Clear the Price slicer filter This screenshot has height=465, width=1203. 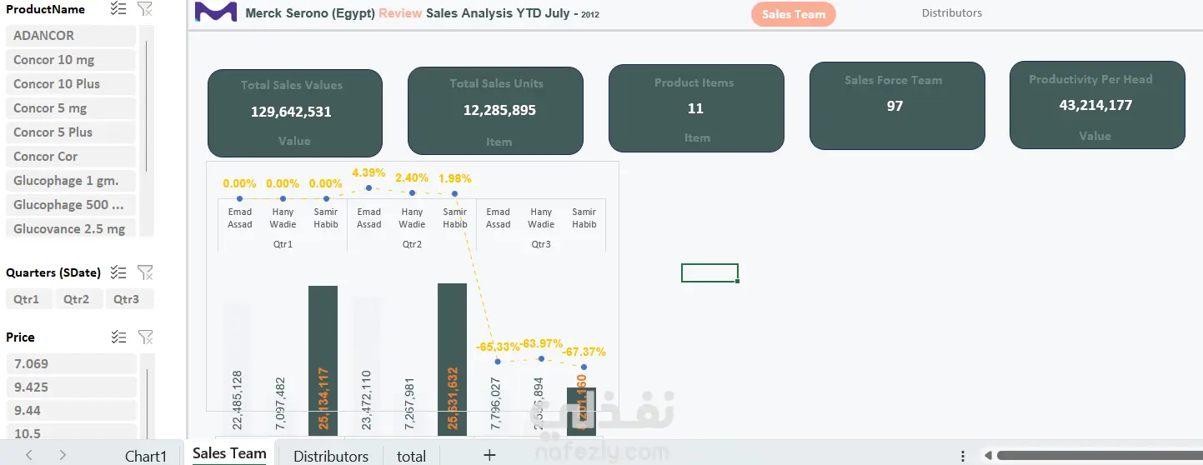click(x=145, y=337)
